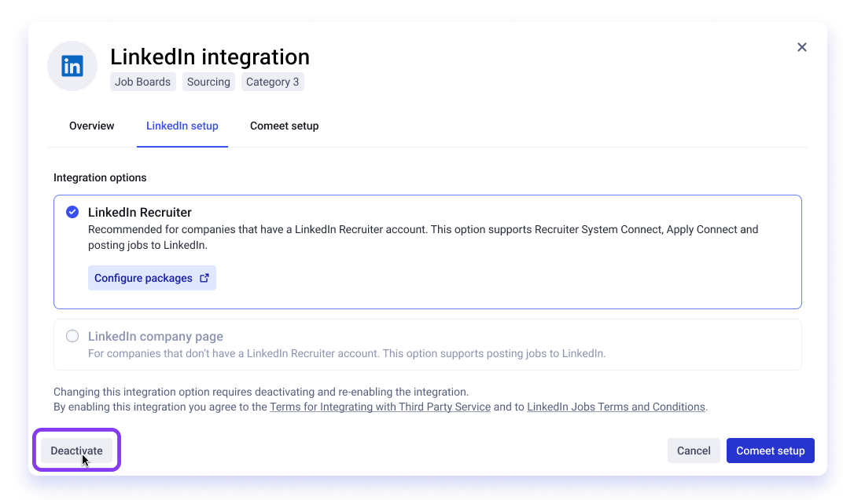The height and width of the screenshot is (500, 854).
Task: Select the LinkedIn Recruiter radio option
Action: [x=72, y=212]
